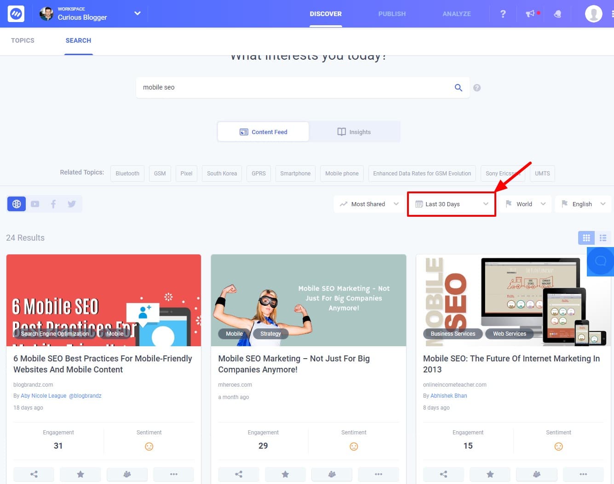Viewport: 614px width, 484px height.
Task: Open more options for 6 Mobile SEO Best Practices article
Action: point(173,474)
